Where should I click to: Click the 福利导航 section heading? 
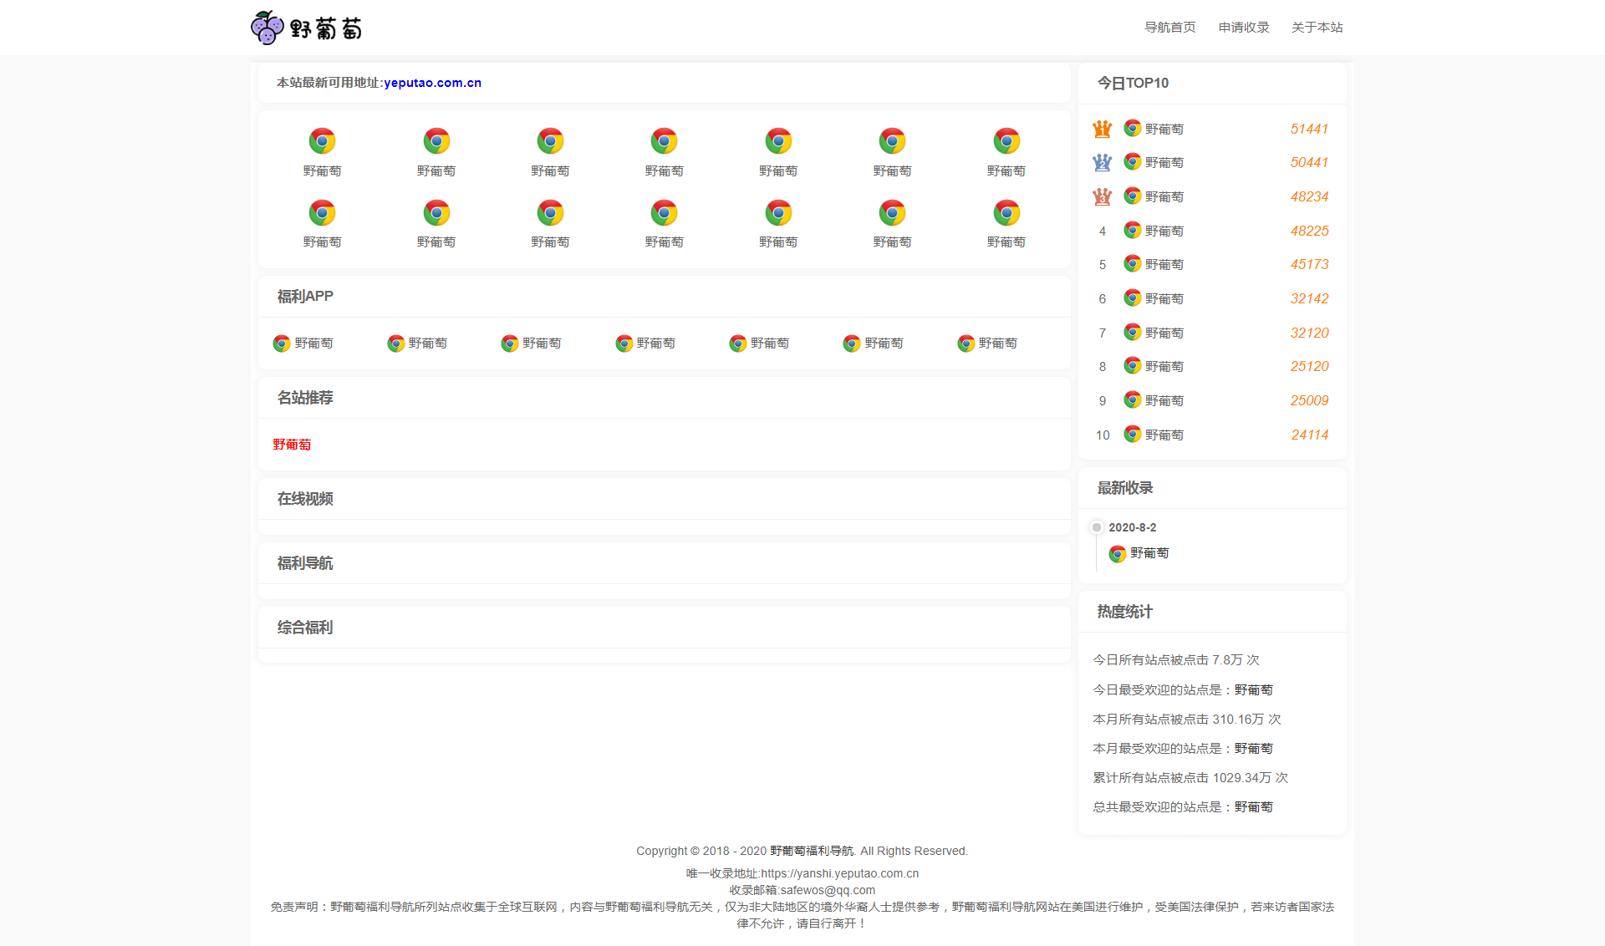tap(305, 563)
